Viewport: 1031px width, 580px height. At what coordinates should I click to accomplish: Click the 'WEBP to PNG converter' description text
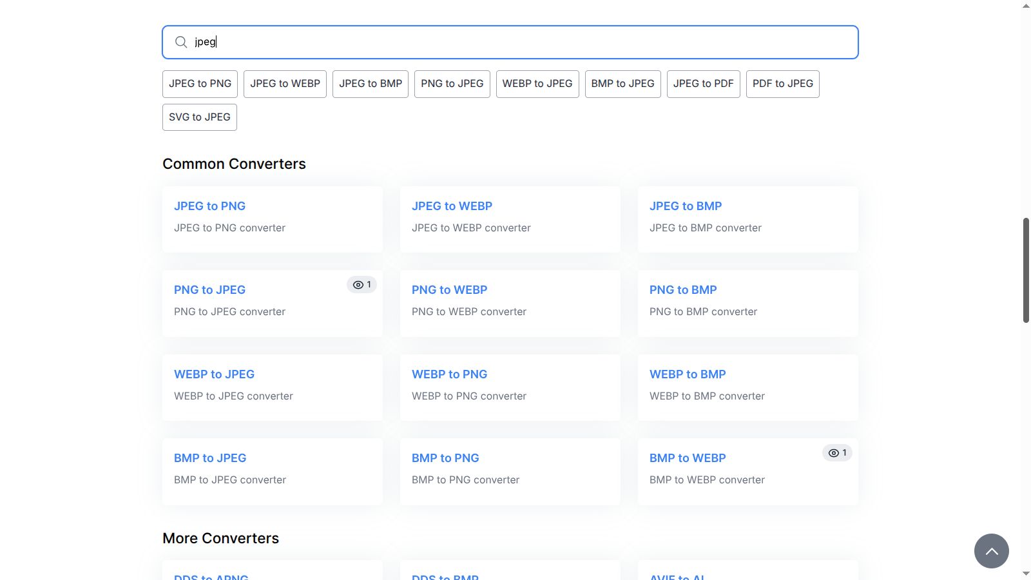click(469, 396)
